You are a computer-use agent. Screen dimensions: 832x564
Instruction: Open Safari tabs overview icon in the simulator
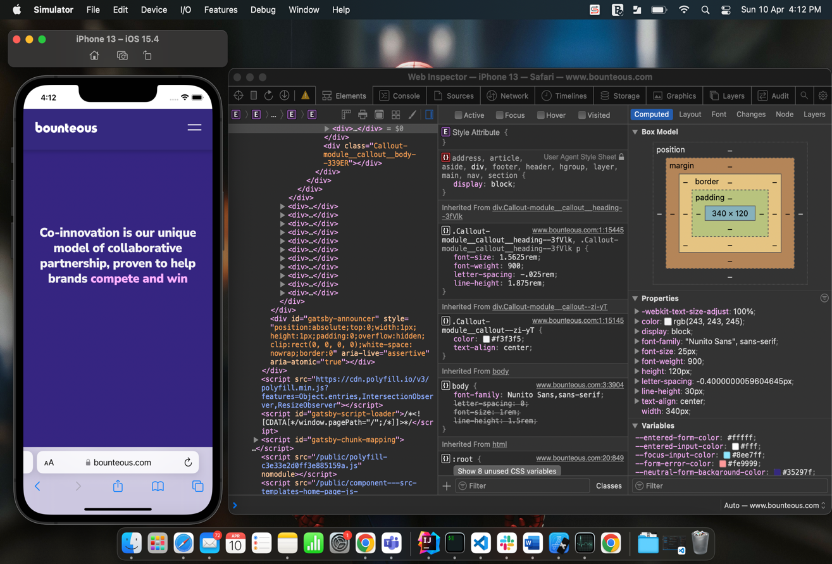tap(197, 486)
